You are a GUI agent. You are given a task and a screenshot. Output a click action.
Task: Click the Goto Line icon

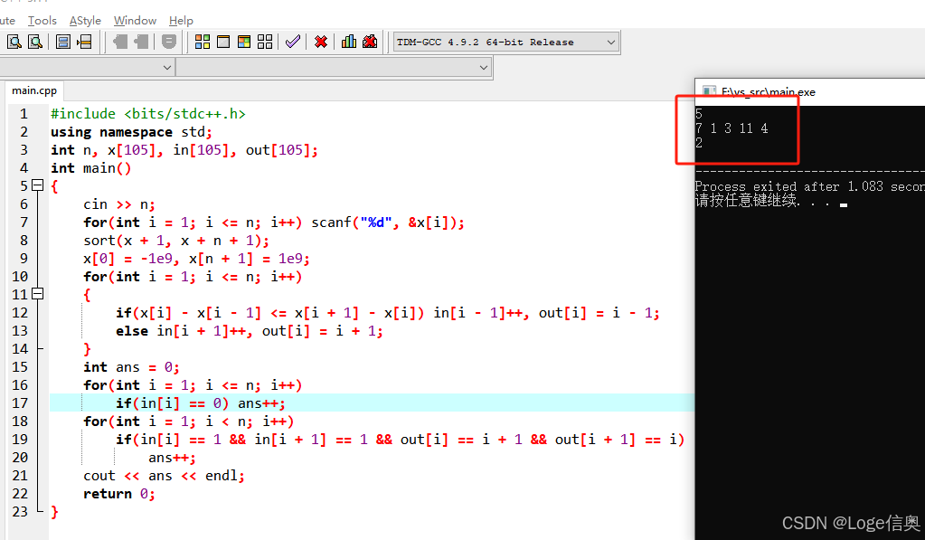(85, 42)
